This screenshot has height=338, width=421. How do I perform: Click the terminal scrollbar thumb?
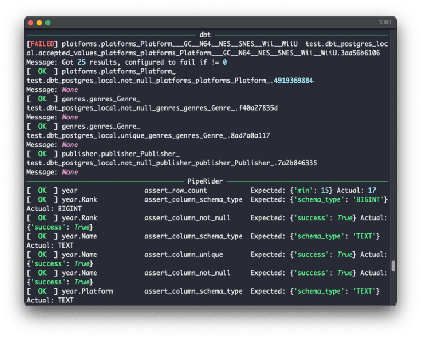pos(393,266)
